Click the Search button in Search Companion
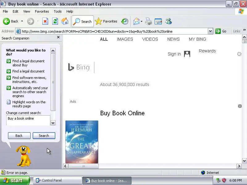This screenshot has width=247, height=185. click(x=44, y=136)
